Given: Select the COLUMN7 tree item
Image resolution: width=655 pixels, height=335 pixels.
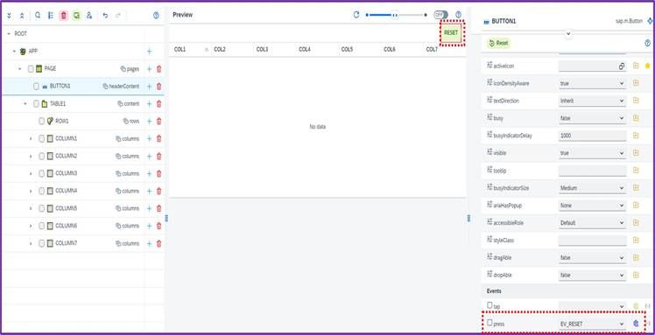Looking at the screenshot, I should (x=67, y=243).
